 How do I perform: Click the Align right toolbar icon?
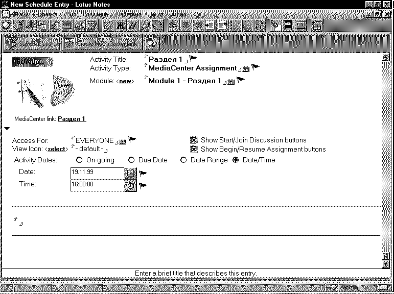point(198,26)
